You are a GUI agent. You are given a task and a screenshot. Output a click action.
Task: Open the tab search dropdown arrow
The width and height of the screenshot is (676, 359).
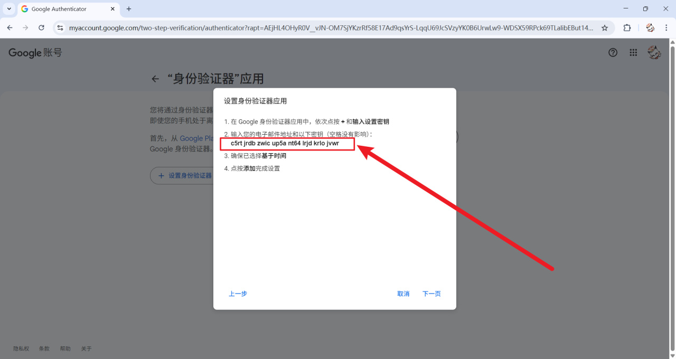(8, 9)
